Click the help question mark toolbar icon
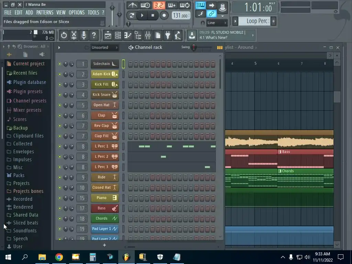Viewport: 352px width, 264px height. pyautogui.click(x=93, y=35)
